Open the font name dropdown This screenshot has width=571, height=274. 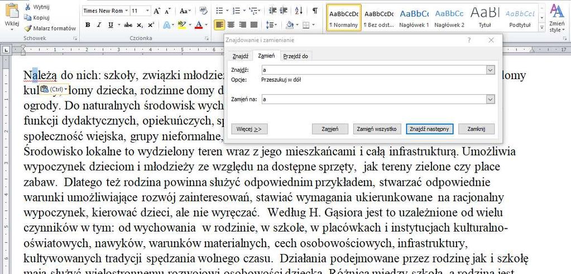click(126, 11)
